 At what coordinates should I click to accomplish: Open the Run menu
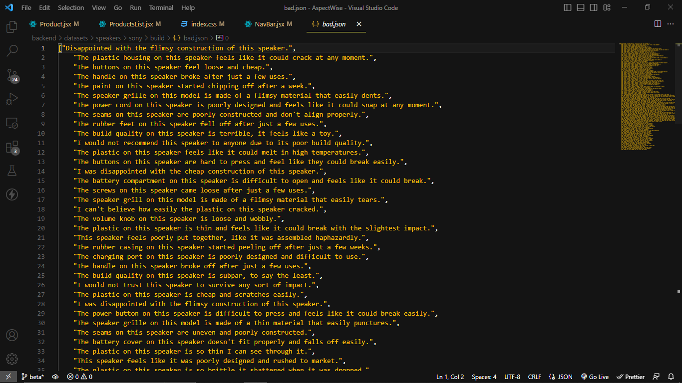135,8
